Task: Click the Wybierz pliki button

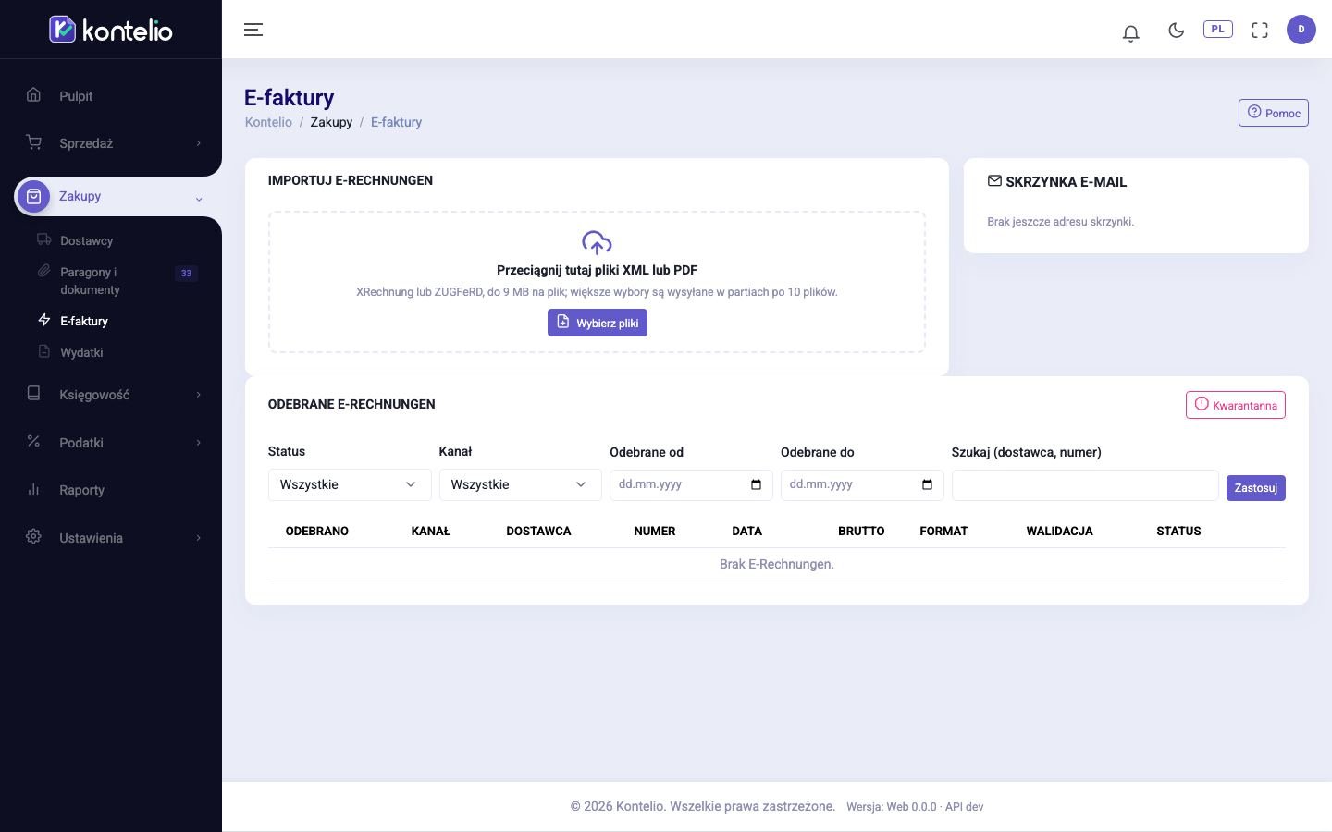Action: point(598,323)
